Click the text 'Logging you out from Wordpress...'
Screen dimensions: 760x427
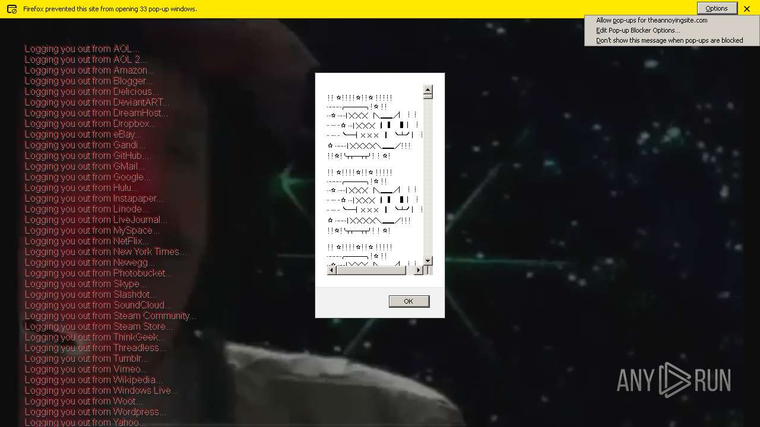coord(95,412)
